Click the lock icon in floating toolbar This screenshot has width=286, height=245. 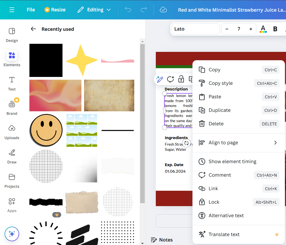181,79
